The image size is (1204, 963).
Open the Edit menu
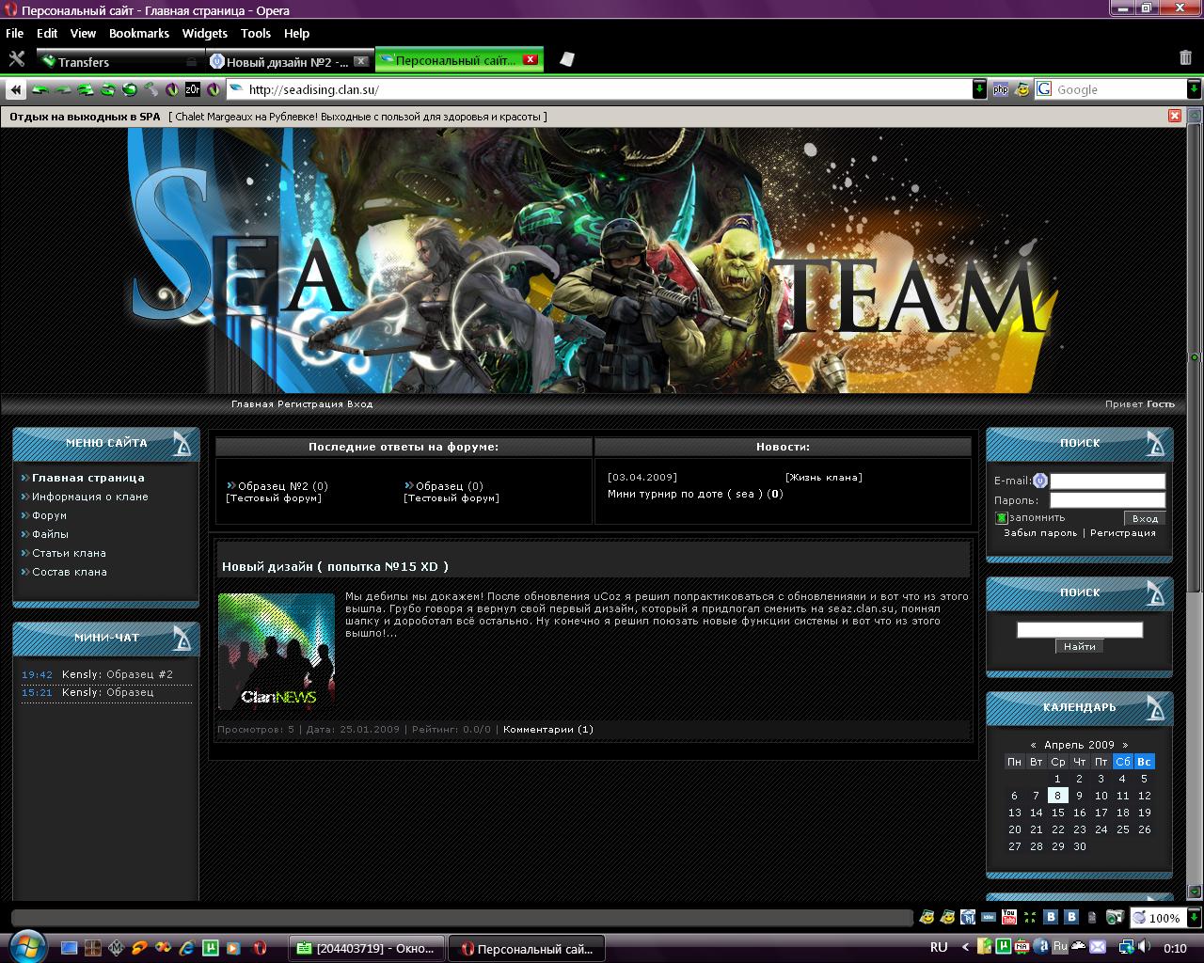pos(47,33)
